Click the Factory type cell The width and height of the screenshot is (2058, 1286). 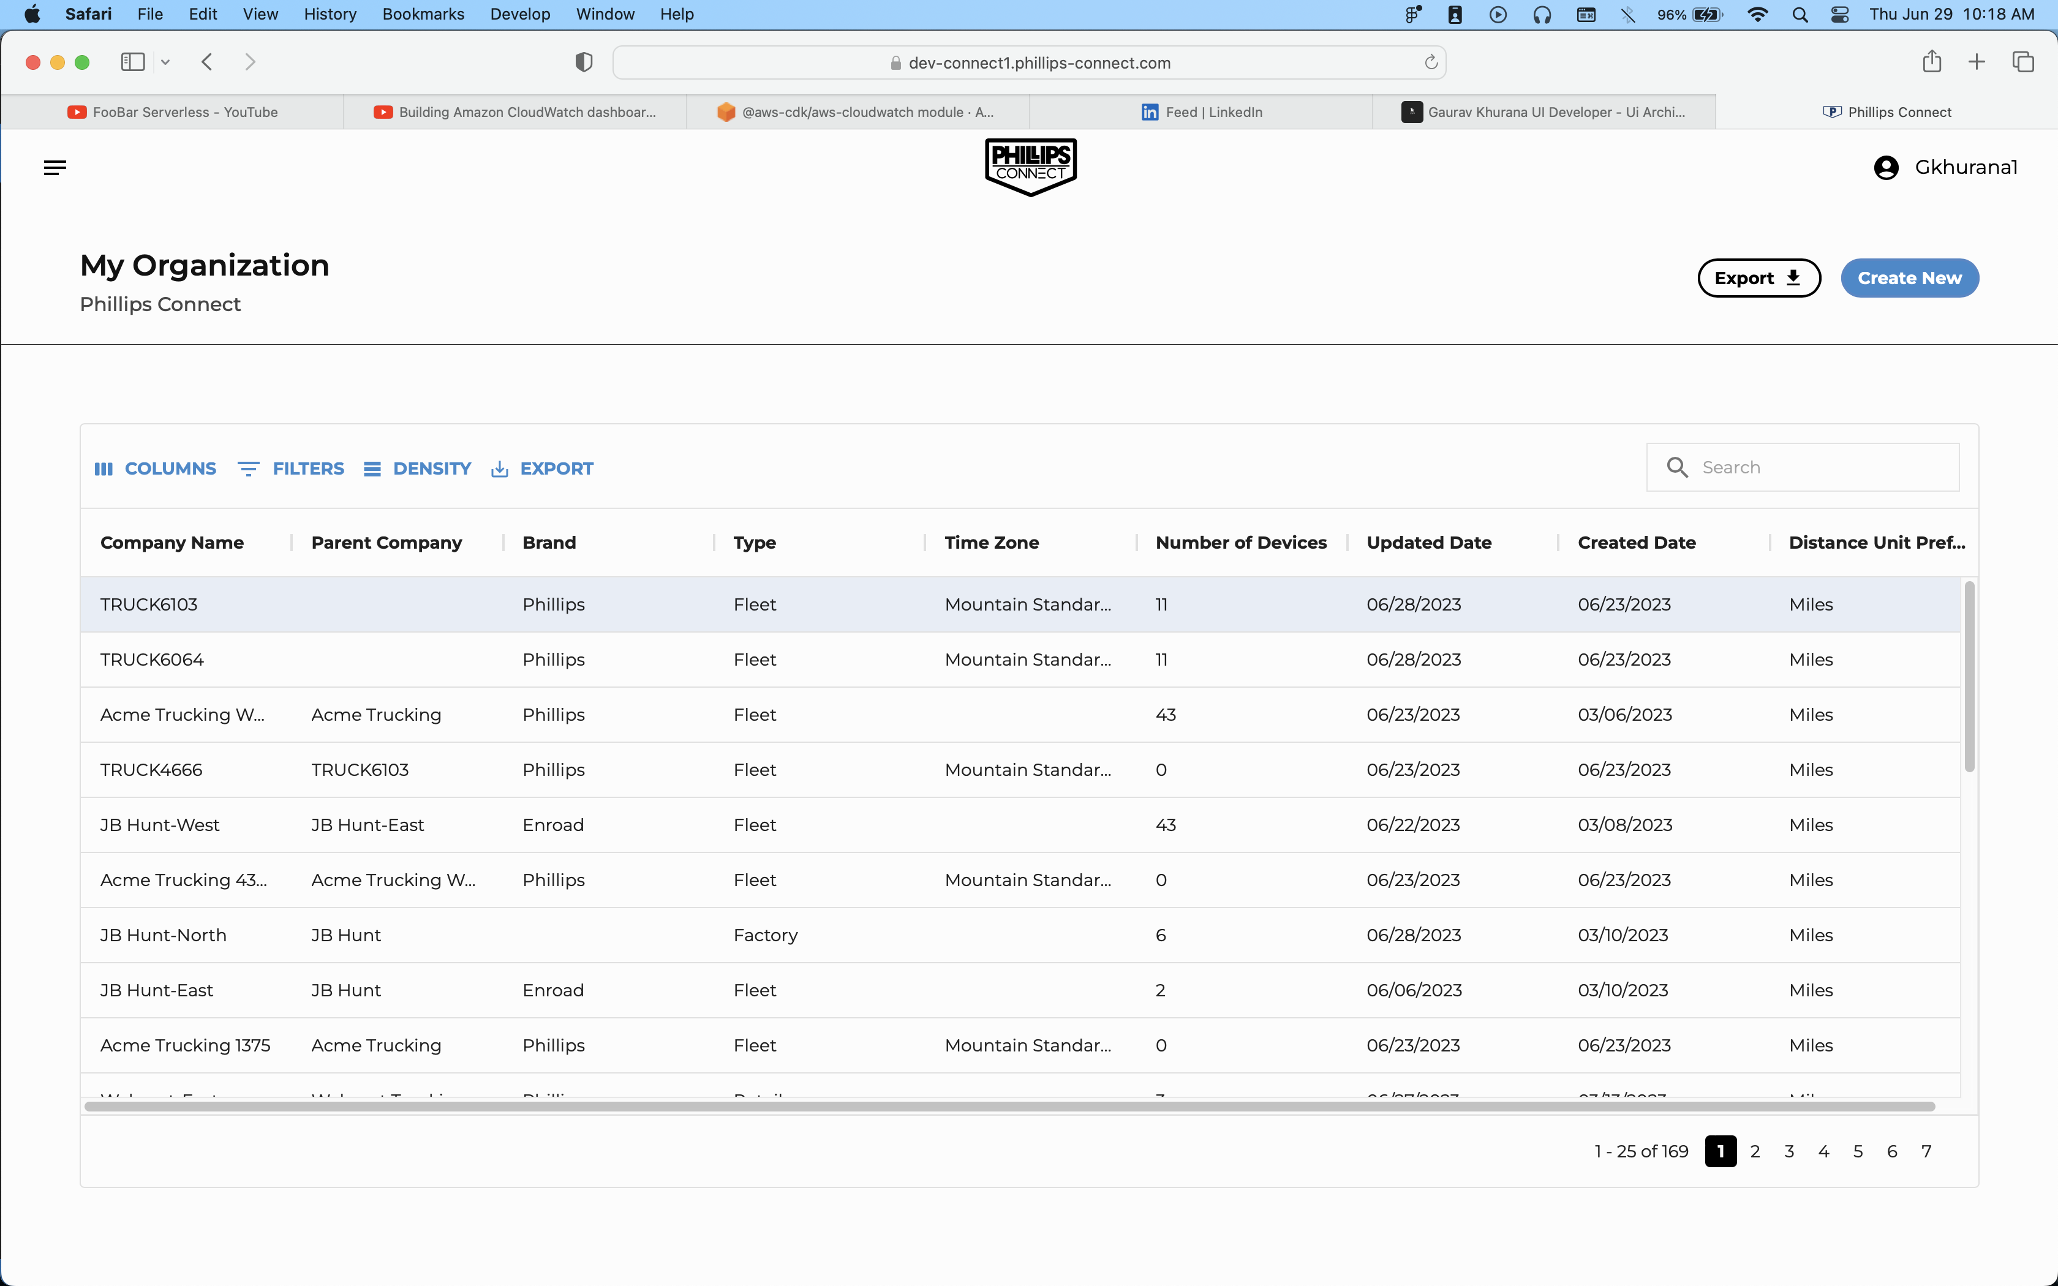coord(766,936)
